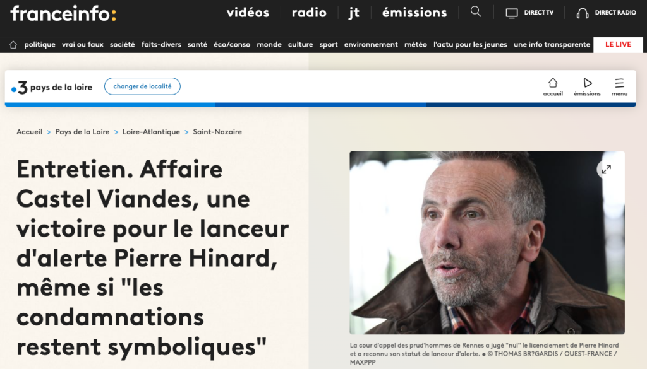Open vrai ou faux section

click(x=83, y=45)
